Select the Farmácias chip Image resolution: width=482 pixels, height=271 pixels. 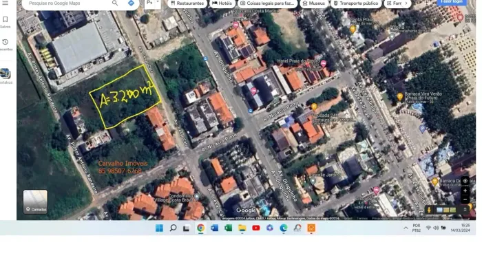click(x=394, y=3)
